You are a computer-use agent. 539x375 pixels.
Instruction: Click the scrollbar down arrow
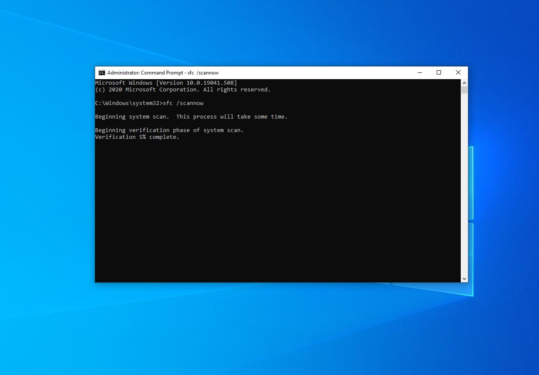(x=464, y=278)
